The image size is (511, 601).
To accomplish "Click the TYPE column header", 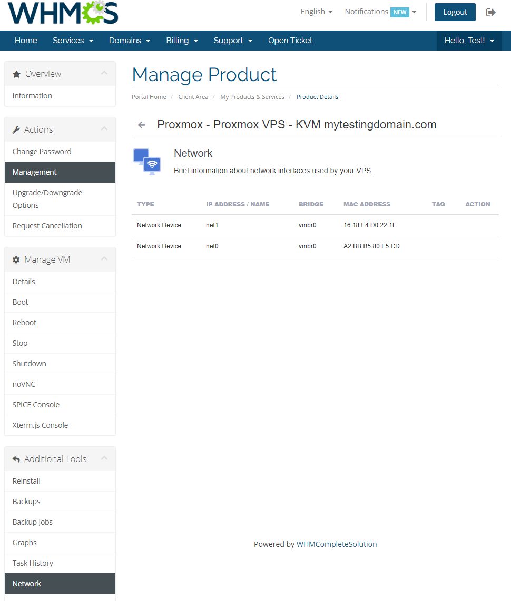I will [145, 204].
